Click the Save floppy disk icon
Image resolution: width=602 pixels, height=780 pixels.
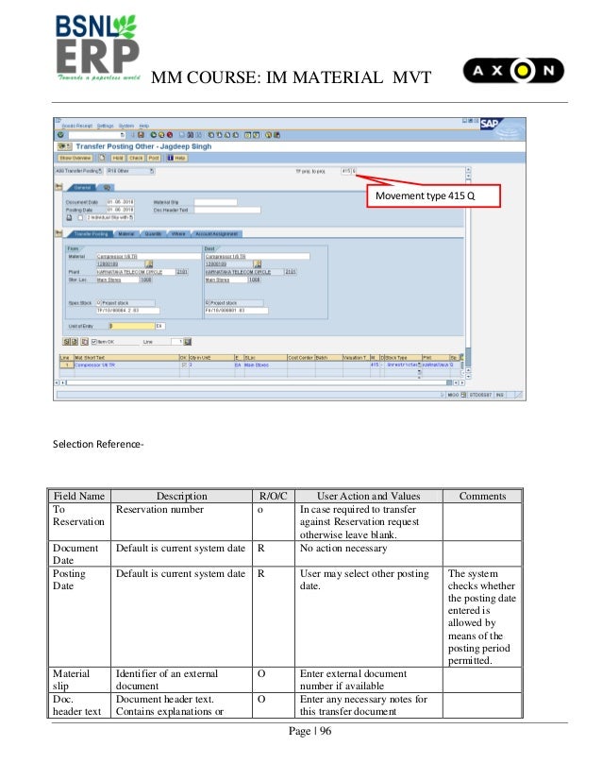tap(142, 135)
